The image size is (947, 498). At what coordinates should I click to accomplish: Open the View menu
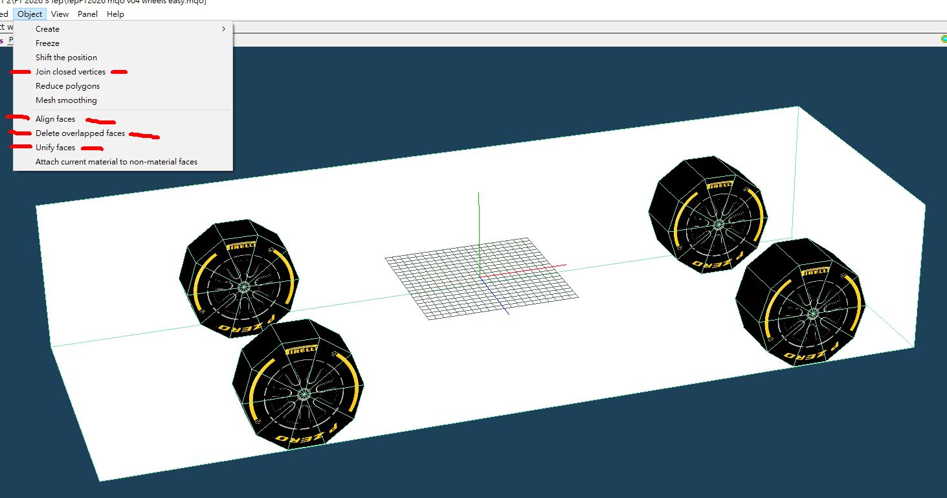(x=60, y=14)
